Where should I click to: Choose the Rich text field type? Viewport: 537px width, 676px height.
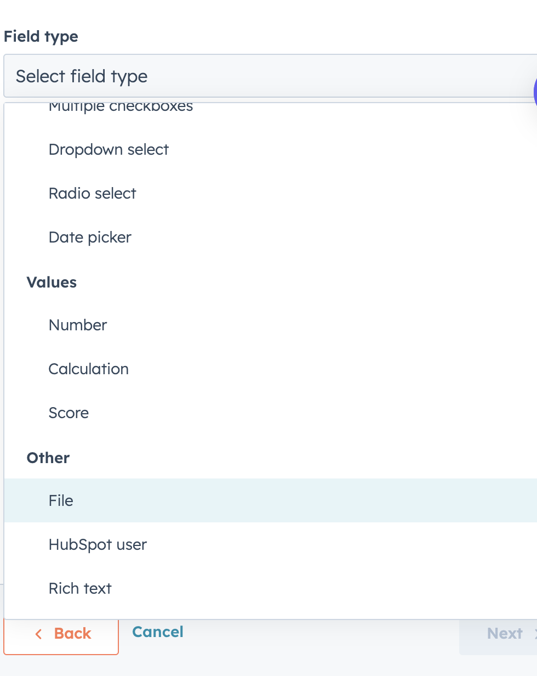[x=80, y=588]
